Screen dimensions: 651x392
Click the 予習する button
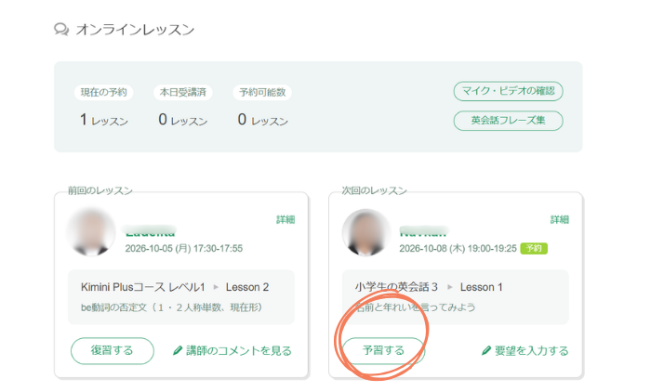[383, 350]
